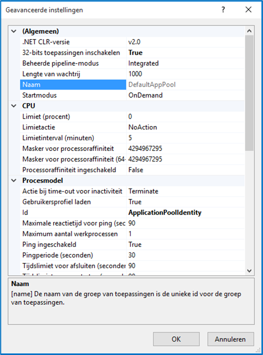Close the Geavanceerde instellingen dialog
Screen dimensions: 263x355
point(248,9)
